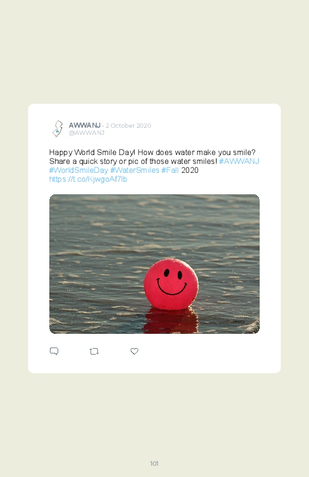Image resolution: width=309 pixels, height=477 pixels.
Task: Open the #WaterSmiles hashtag
Action: pos(134,170)
